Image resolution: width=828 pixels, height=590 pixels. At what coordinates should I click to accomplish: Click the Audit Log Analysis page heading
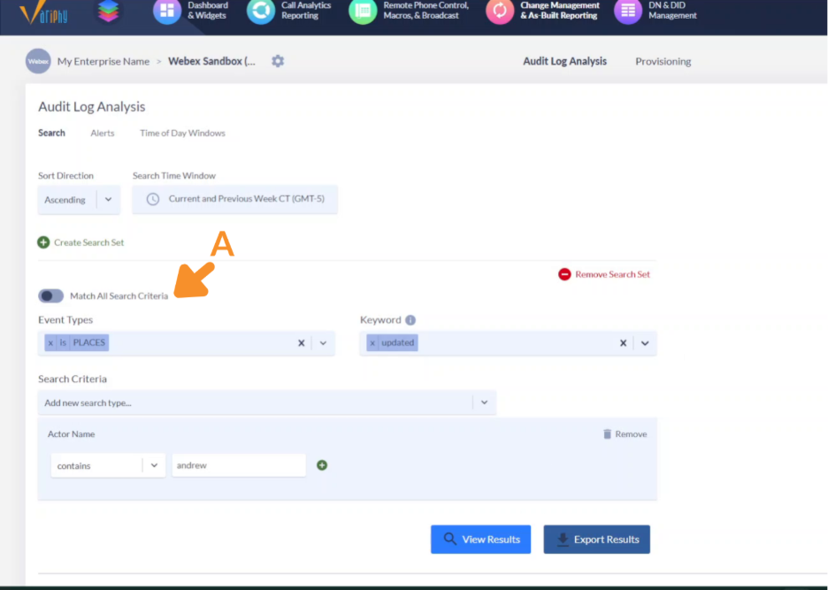click(92, 107)
